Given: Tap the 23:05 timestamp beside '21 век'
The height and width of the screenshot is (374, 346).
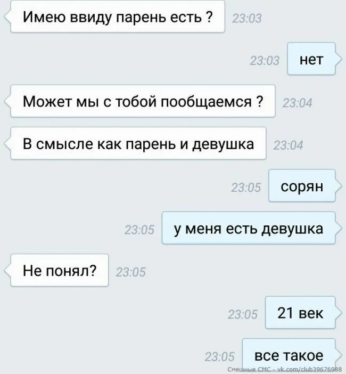Looking at the screenshot, I should [x=243, y=314].
